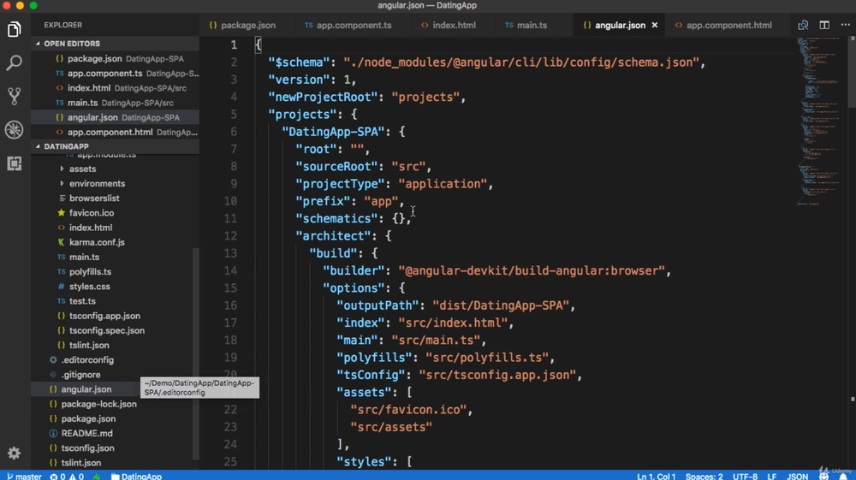
Task: Open .gitignore in file tree
Action: coord(80,376)
